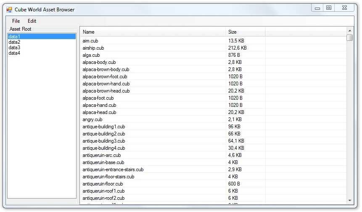The height and width of the screenshot is (212, 362).
Task: Select the antiqueruin-entrance-stairs.cub file
Action: (113, 170)
